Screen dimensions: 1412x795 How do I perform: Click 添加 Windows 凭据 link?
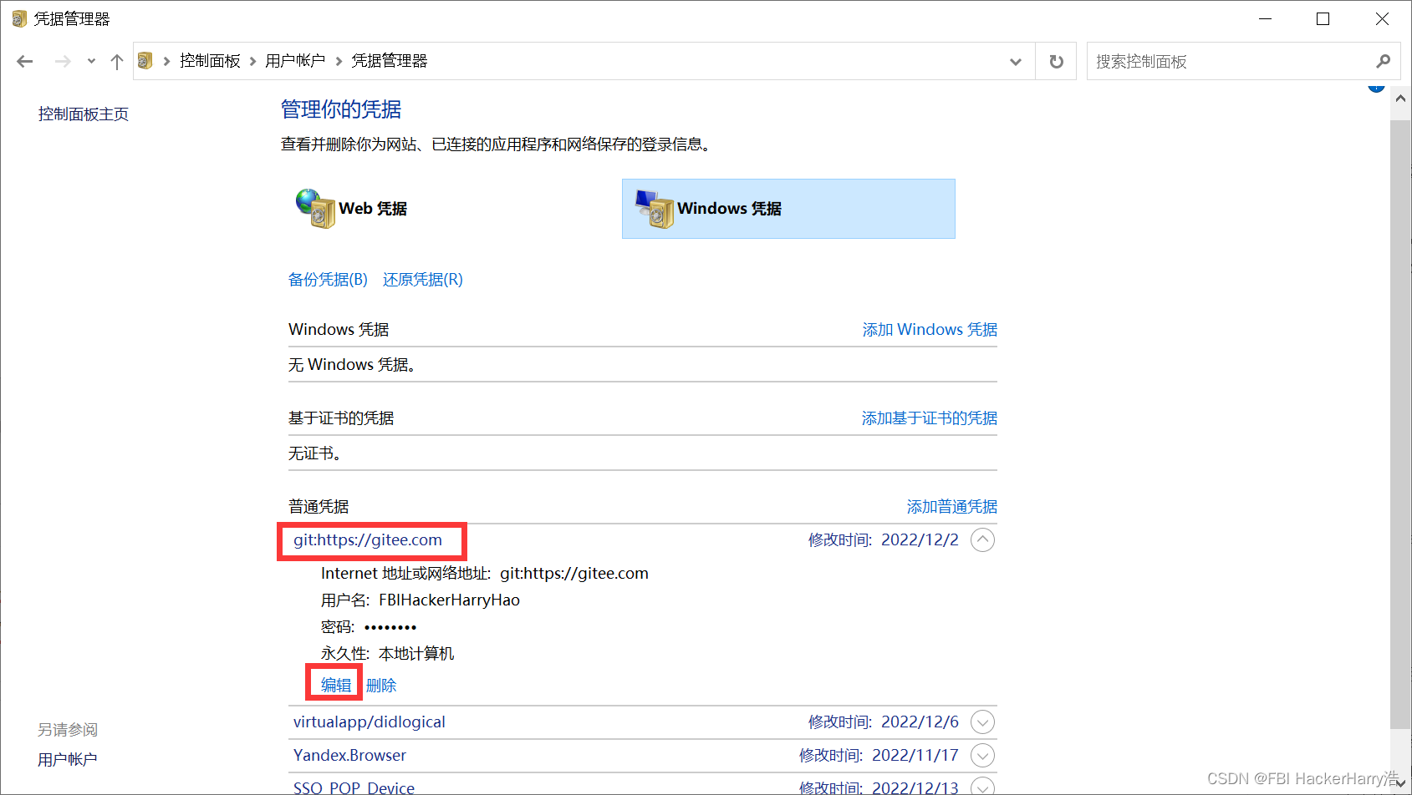pos(930,329)
